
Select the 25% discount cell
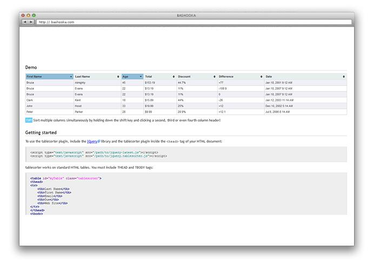point(197,106)
